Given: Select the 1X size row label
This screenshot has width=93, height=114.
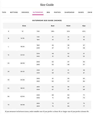Looking at the screenshot, I should pyautogui.click(x=9, y=55).
